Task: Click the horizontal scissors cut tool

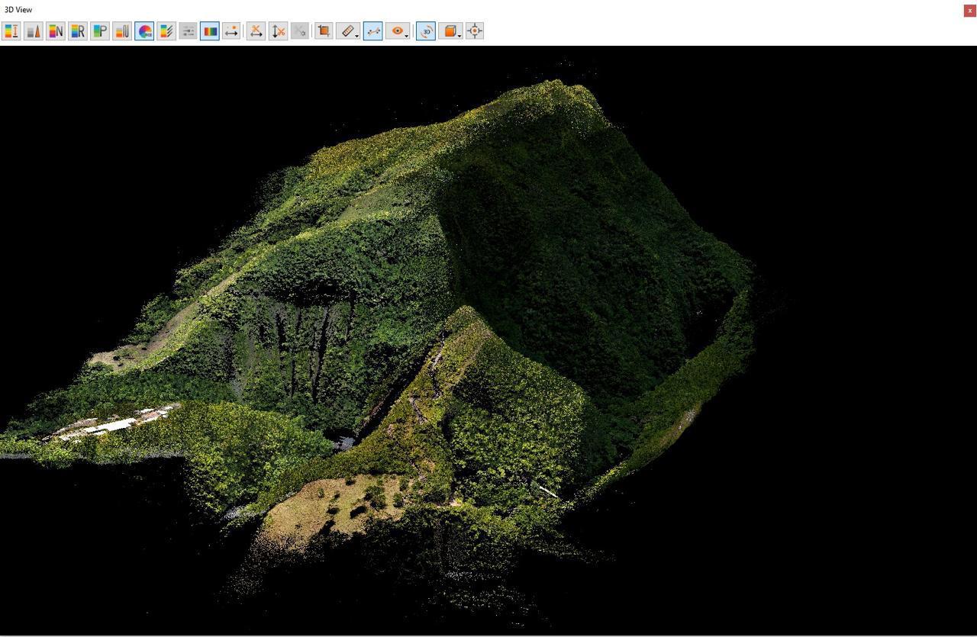Action: [x=256, y=31]
